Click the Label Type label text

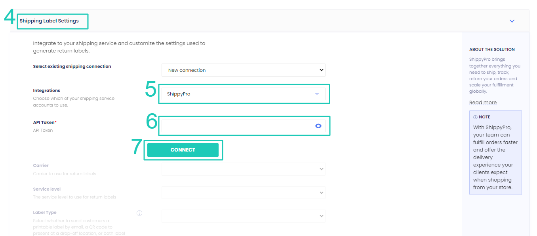(x=45, y=212)
